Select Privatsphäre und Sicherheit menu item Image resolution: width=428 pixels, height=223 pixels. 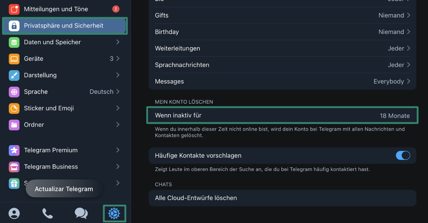pos(64,26)
